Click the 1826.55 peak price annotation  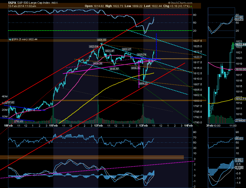(102, 40)
